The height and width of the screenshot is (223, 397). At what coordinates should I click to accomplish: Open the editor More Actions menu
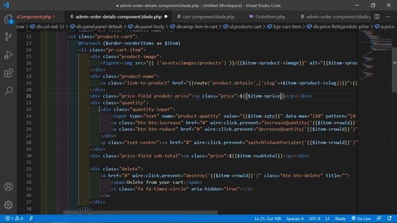(388, 17)
